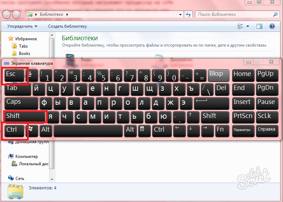The height and width of the screenshot is (202, 283).
Task: Open the Упорядочить menu
Action: pyautogui.click(x=22, y=26)
